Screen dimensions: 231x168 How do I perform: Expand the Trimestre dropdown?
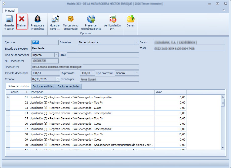pos(137,42)
